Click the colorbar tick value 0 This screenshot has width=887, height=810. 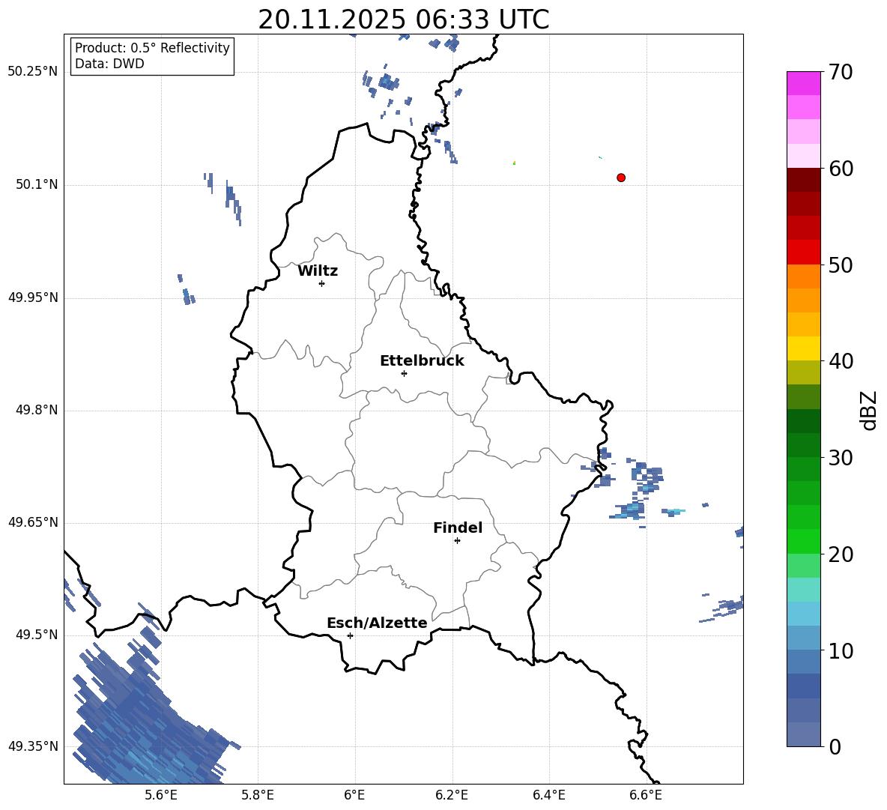835,747
